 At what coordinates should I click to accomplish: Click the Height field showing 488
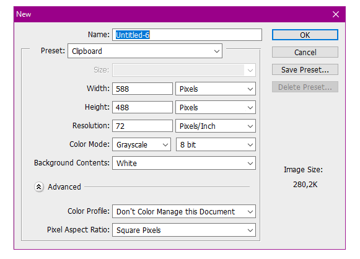pyautogui.click(x=143, y=107)
